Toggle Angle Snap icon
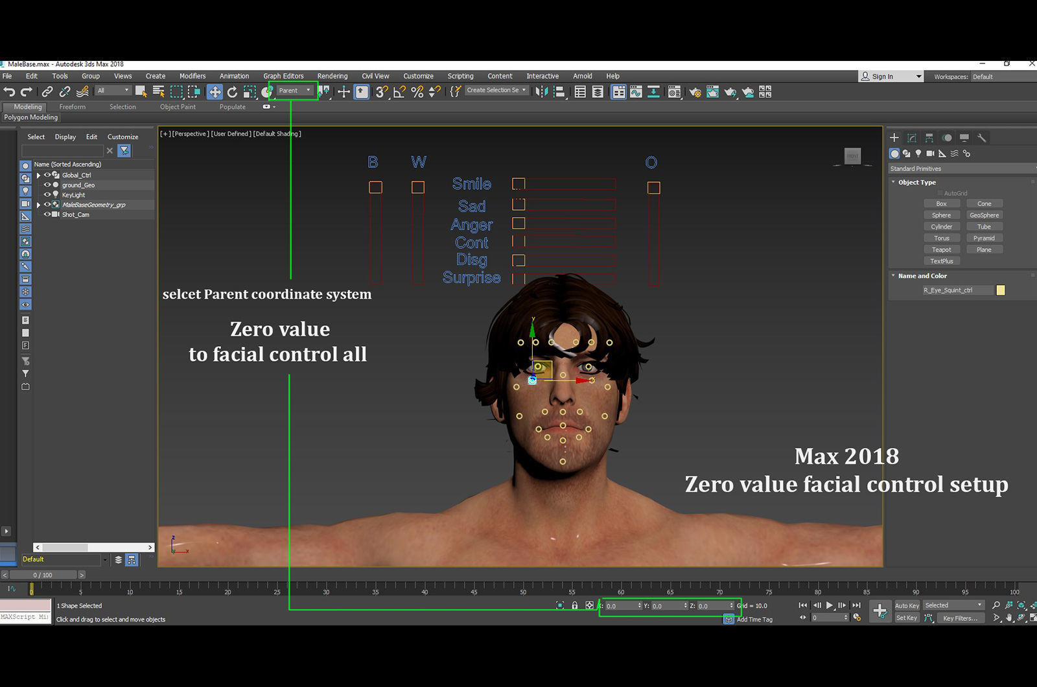 coord(399,92)
